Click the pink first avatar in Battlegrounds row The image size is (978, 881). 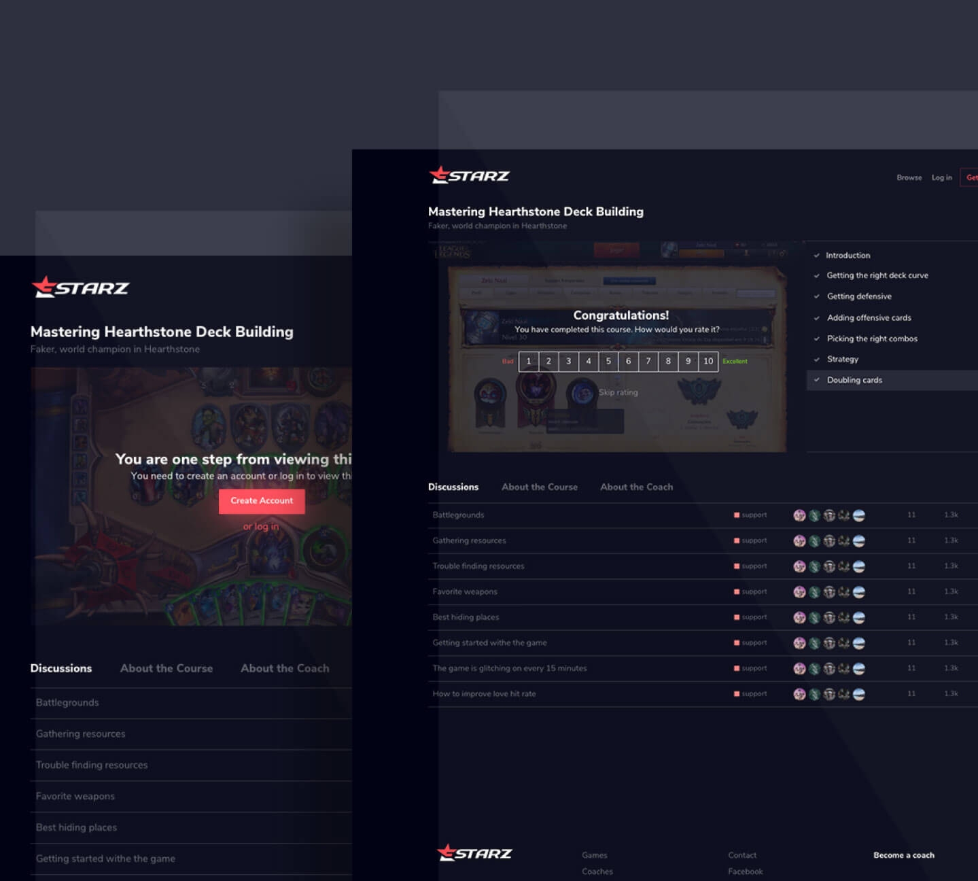tap(799, 515)
